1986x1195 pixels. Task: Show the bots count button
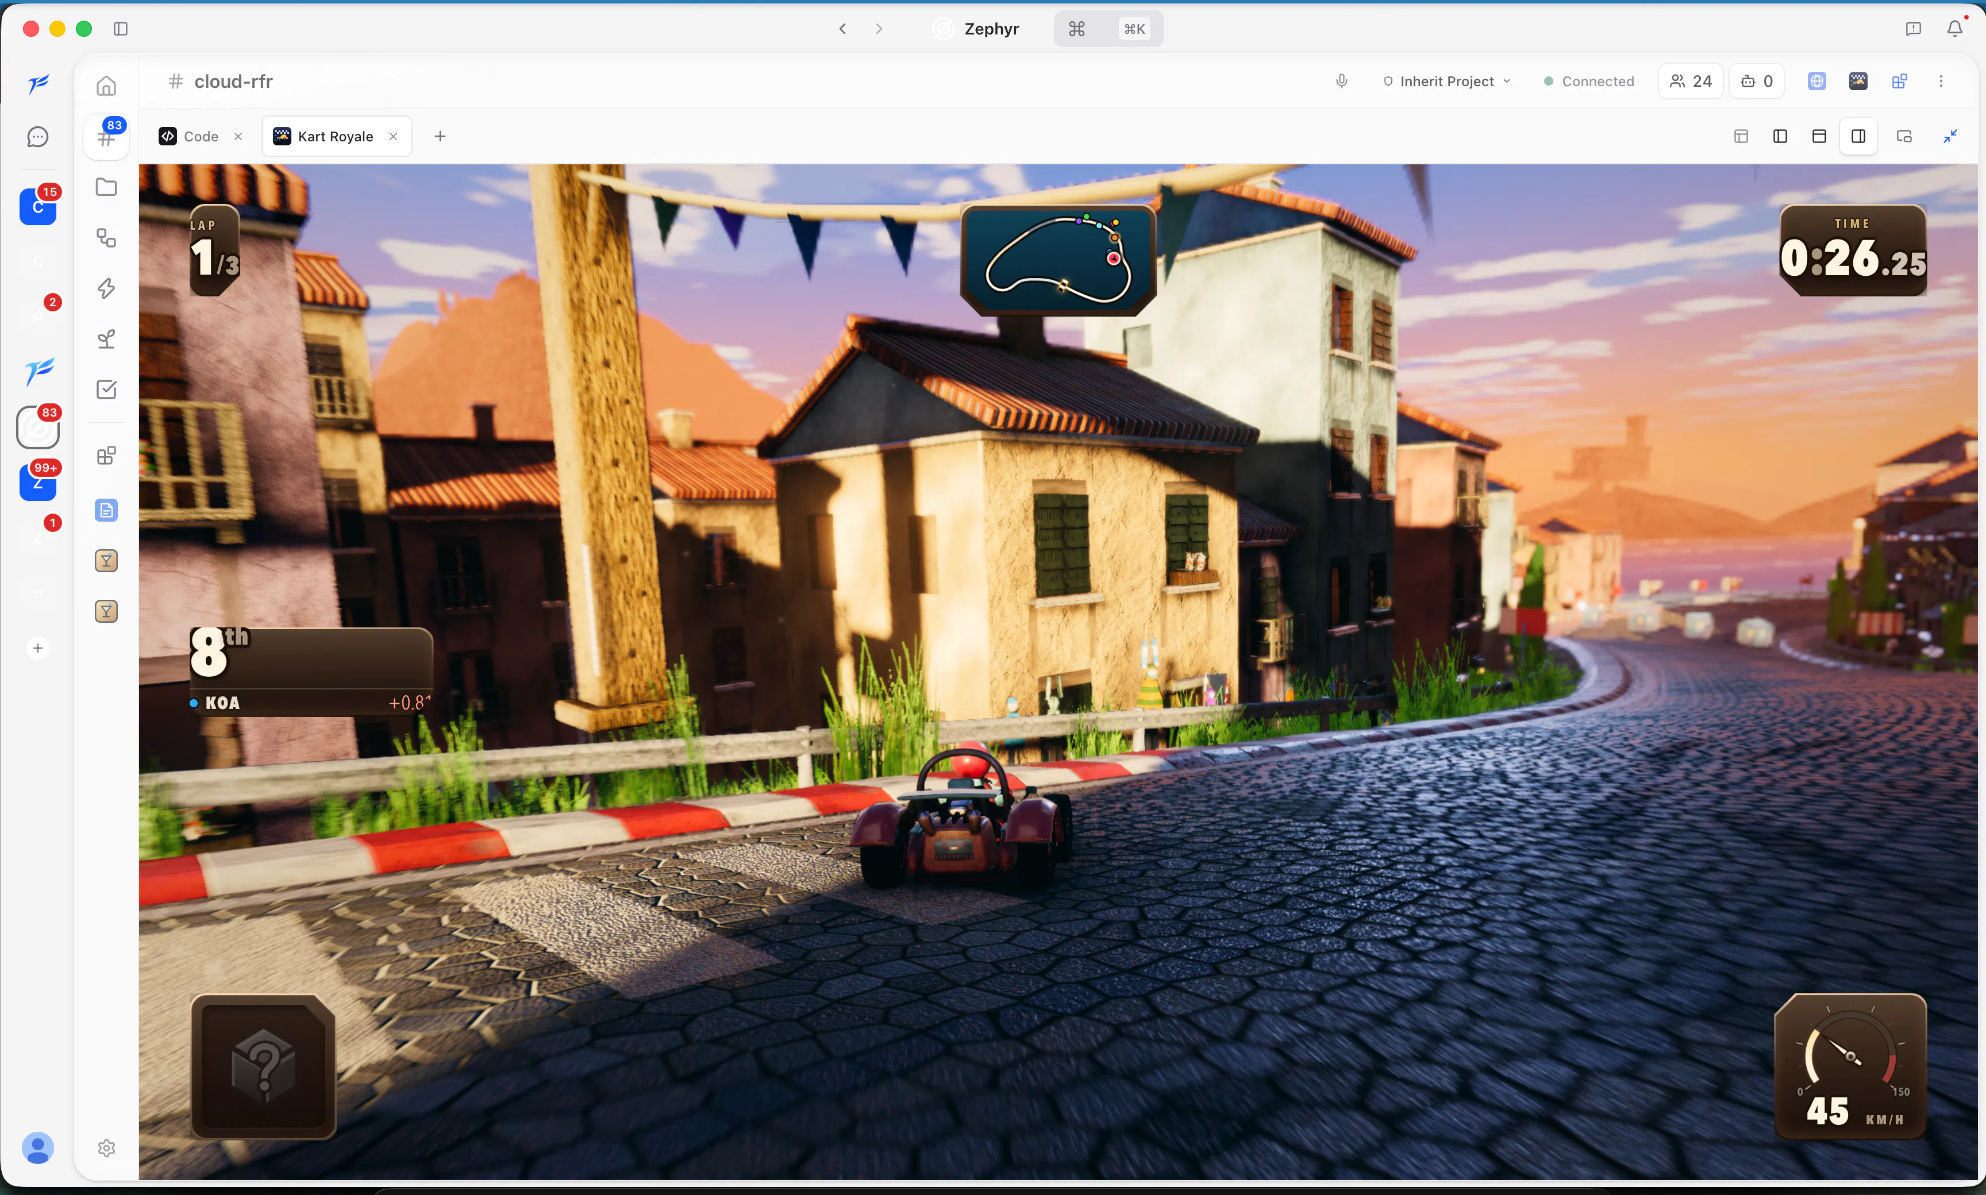pyautogui.click(x=1757, y=82)
